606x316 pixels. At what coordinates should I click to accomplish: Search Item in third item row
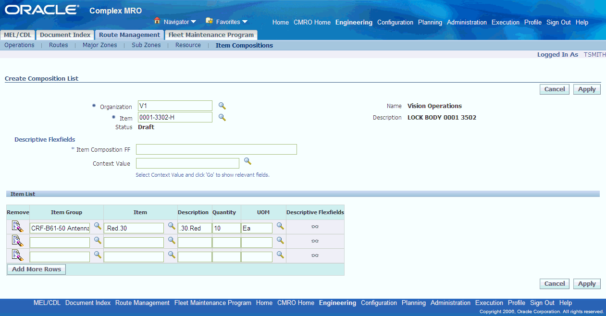point(172,255)
